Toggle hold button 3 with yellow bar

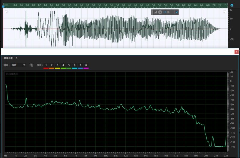57,66
